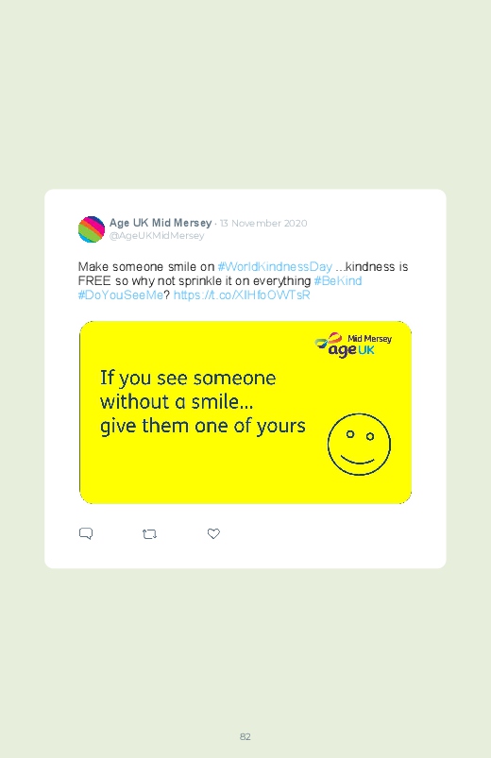
Task: Open the yellow tweet image
Action: click(x=245, y=413)
